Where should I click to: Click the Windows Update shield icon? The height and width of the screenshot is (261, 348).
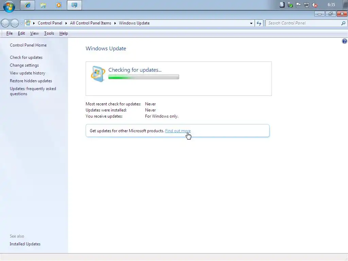pos(98,74)
